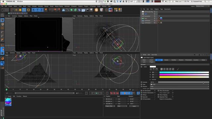The height and width of the screenshot is (119, 212).
Task: Toggle Ambient Illumination checkbox
Action: pyautogui.click(x=155, y=93)
